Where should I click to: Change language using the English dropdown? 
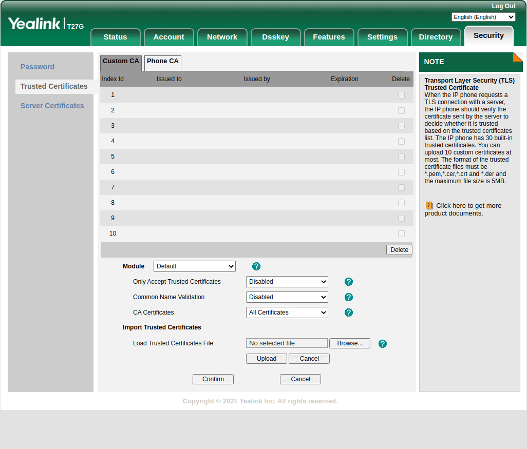click(483, 17)
